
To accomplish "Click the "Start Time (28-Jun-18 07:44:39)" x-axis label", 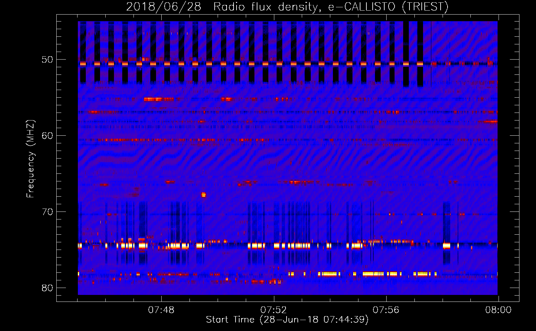I will click(287, 320).
